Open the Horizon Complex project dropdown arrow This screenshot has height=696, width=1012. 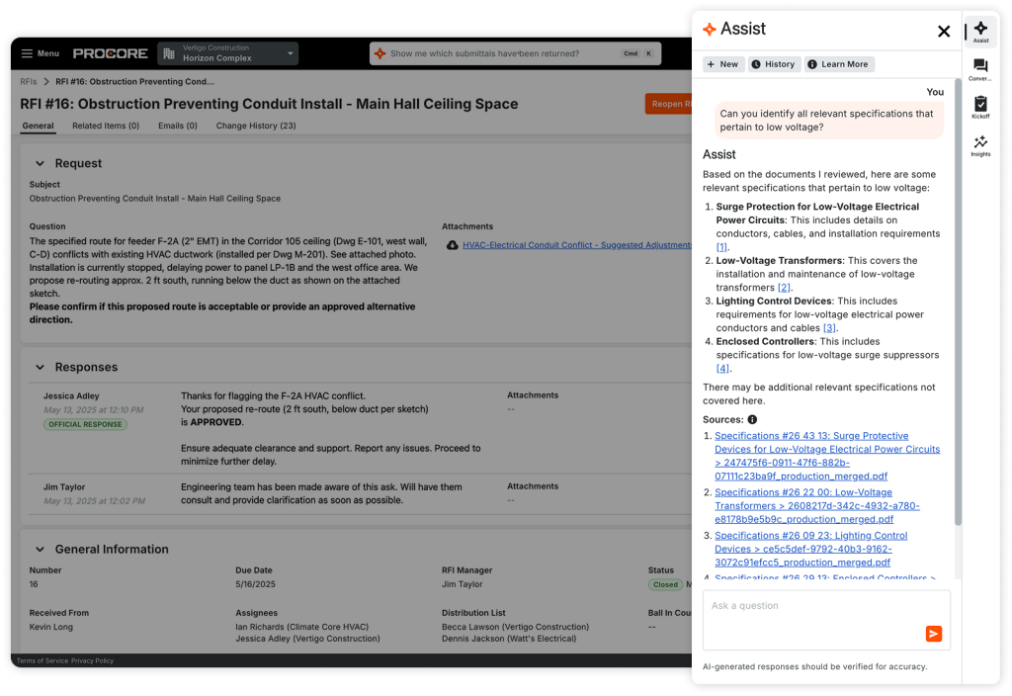[291, 53]
